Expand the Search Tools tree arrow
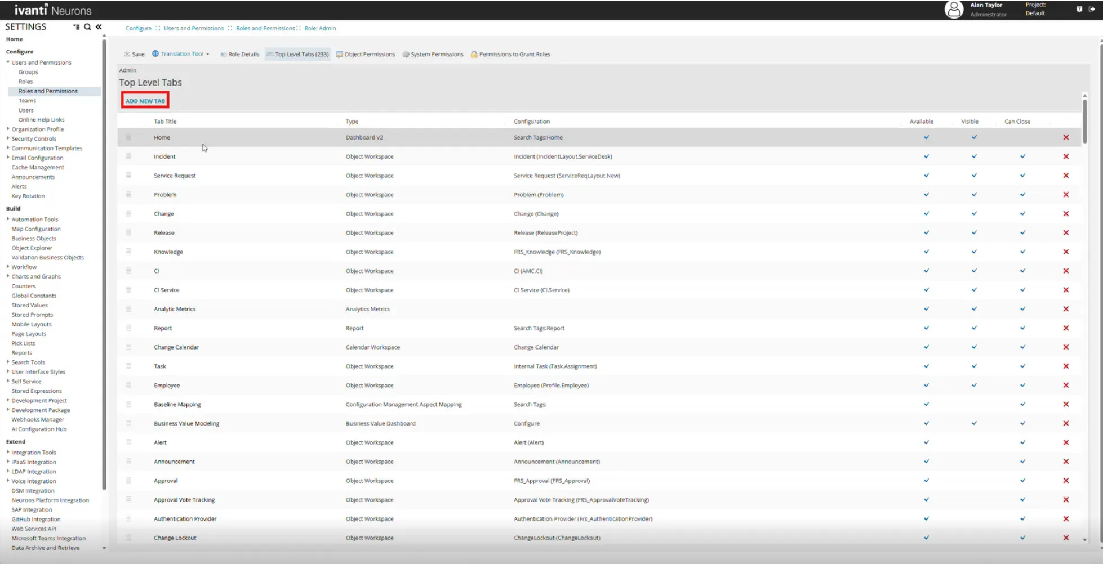Screen dimensions: 1103x564 8,362
